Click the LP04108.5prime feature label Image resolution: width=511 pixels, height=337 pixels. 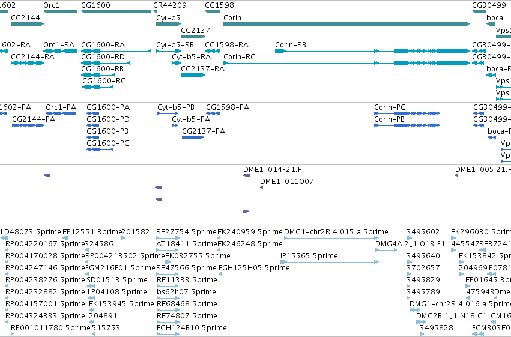click(x=117, y=292)
